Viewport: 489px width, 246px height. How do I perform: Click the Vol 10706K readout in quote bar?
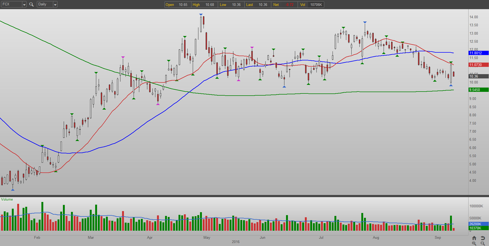[x=316, y=5]
